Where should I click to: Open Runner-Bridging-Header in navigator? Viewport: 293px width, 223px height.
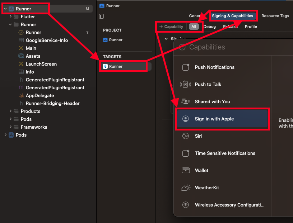(x=52, y=103)
